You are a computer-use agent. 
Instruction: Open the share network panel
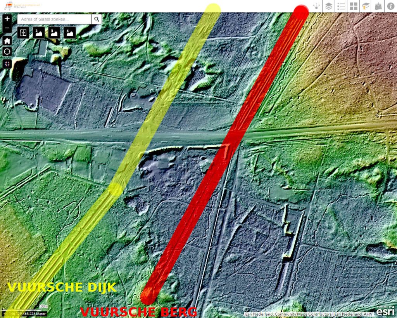tap(317, 6)
